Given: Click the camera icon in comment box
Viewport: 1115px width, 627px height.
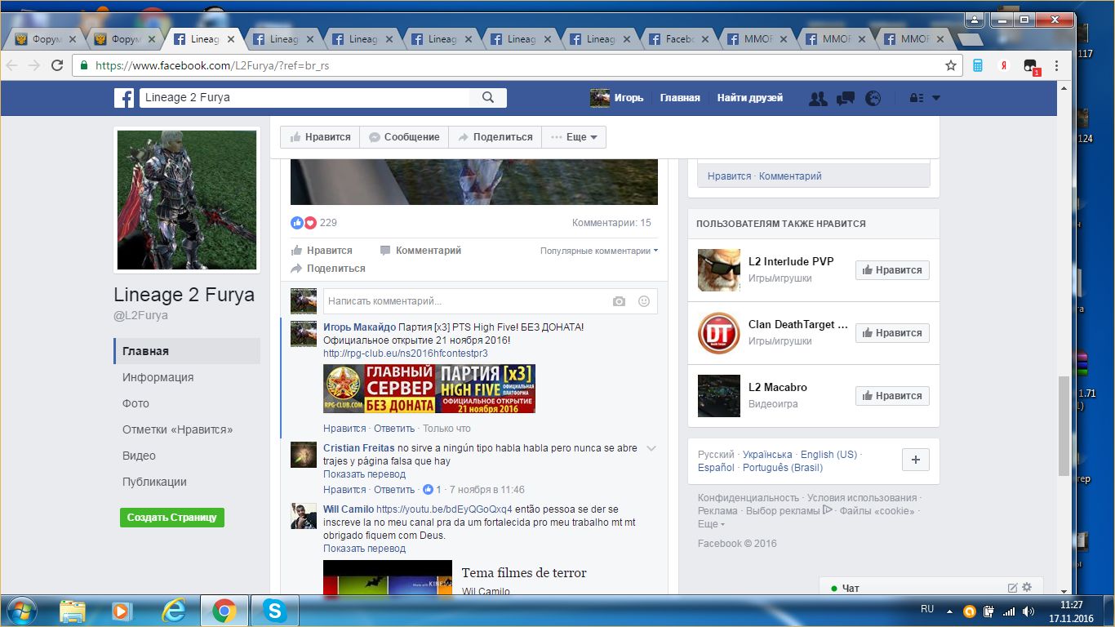Looking at the screenshot, I should pyautogui.click(x=619, y=301).
